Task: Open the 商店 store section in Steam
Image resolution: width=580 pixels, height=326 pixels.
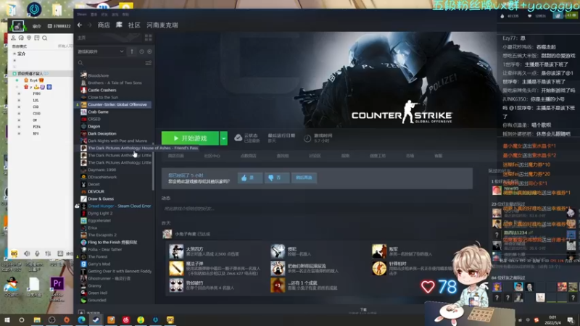Action: [x=104, y=25]
